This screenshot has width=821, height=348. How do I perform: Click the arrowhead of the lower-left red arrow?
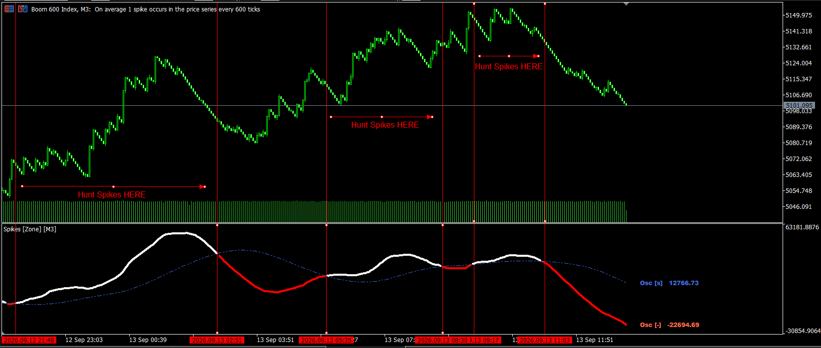[203, 187]
